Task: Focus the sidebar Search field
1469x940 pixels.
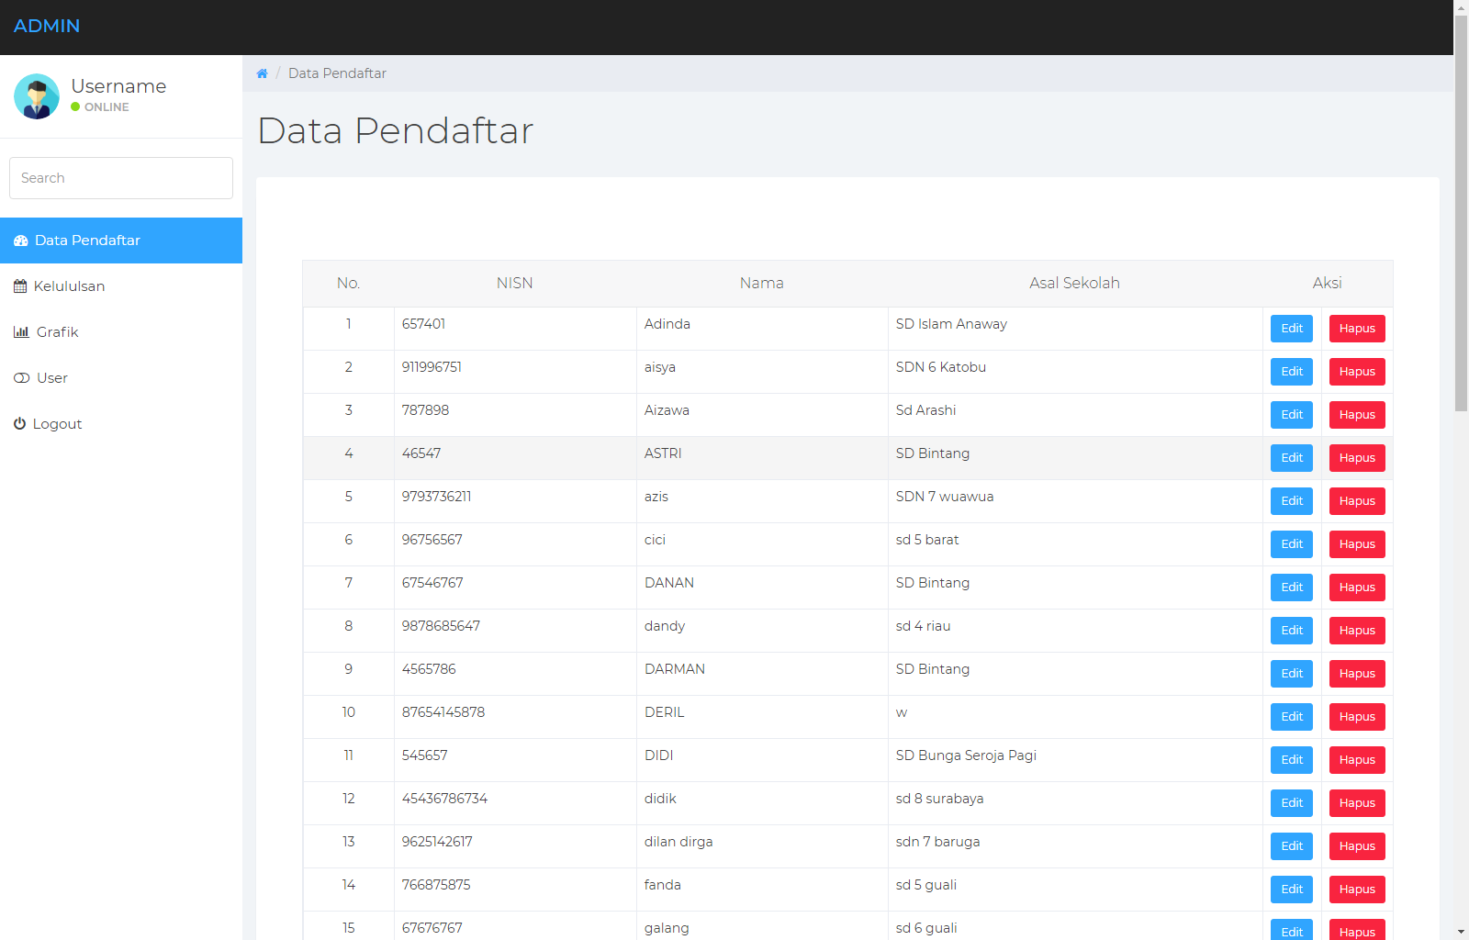Action: (121, 178)
